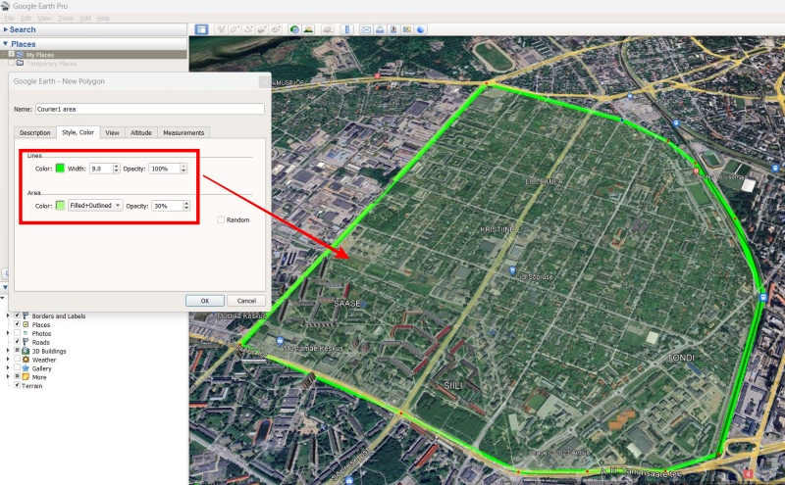Click OK to save the polygon

205,301
